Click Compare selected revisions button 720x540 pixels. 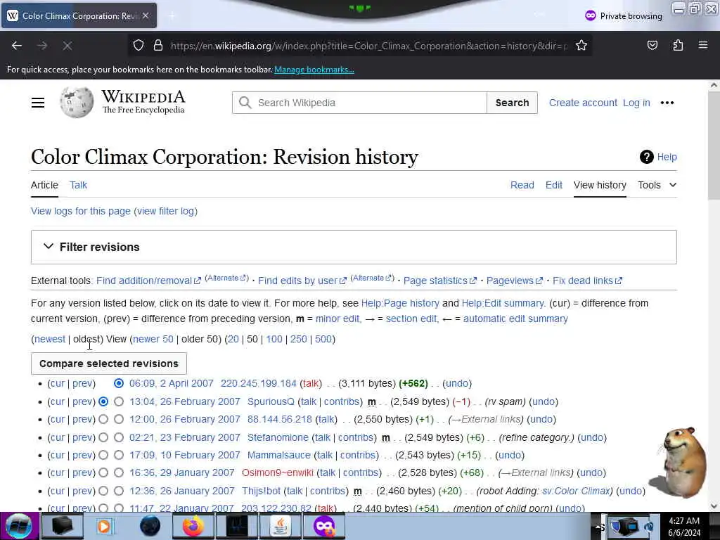(x=109, y=364)
